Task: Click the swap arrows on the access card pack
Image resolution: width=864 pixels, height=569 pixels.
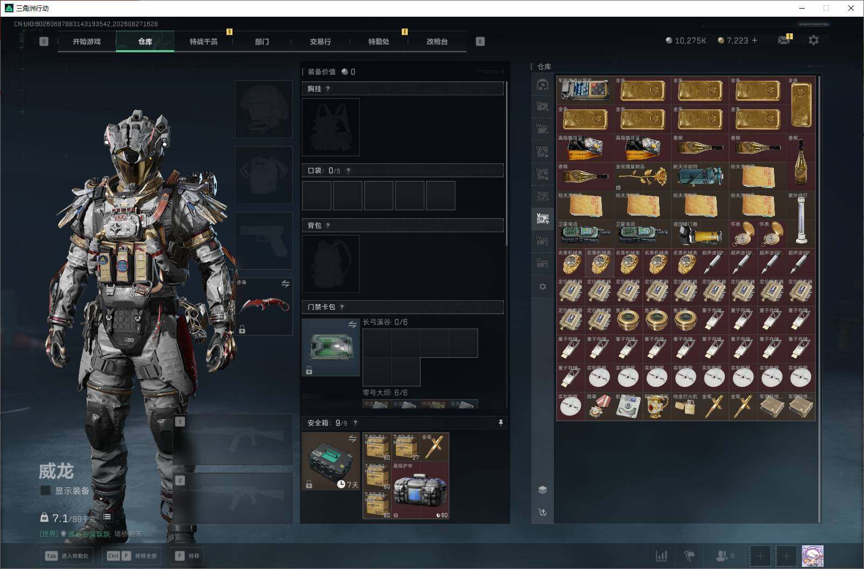Action: tap(352, 324)
